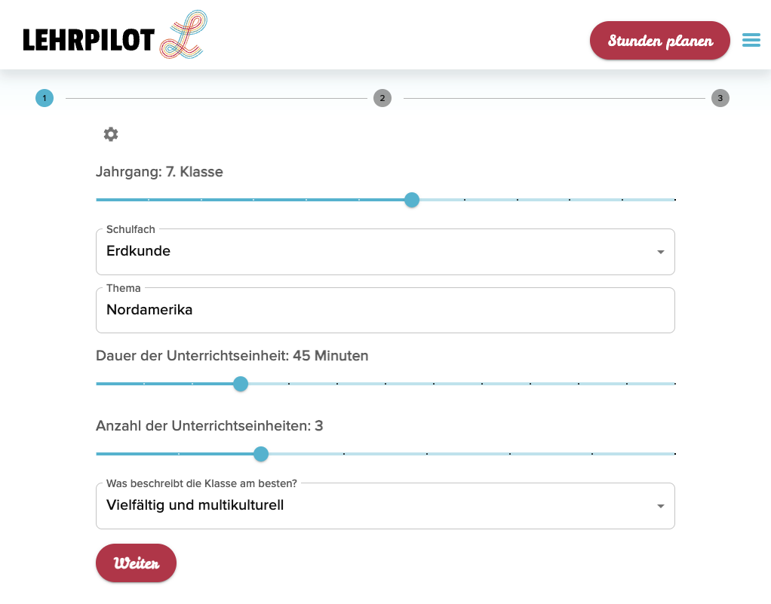Set Jahrgang slider to its last tick

pos(674,200)
